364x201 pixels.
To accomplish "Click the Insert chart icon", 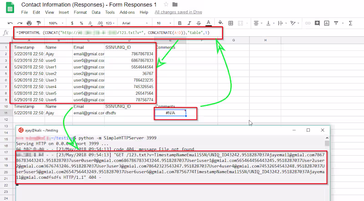I will coord(327,23).
